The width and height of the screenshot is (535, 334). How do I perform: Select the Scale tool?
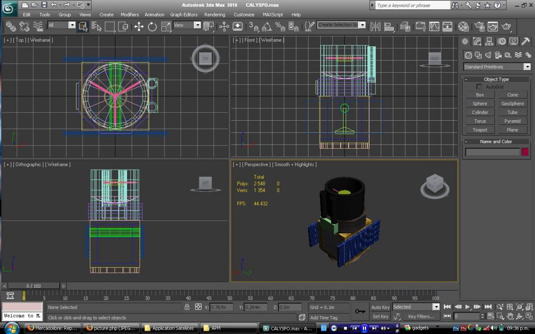[166, 26]
